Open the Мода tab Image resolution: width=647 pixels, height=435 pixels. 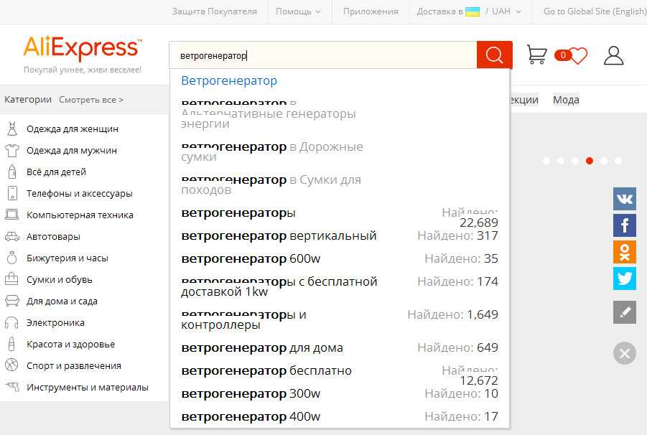(x=566, y=100)
